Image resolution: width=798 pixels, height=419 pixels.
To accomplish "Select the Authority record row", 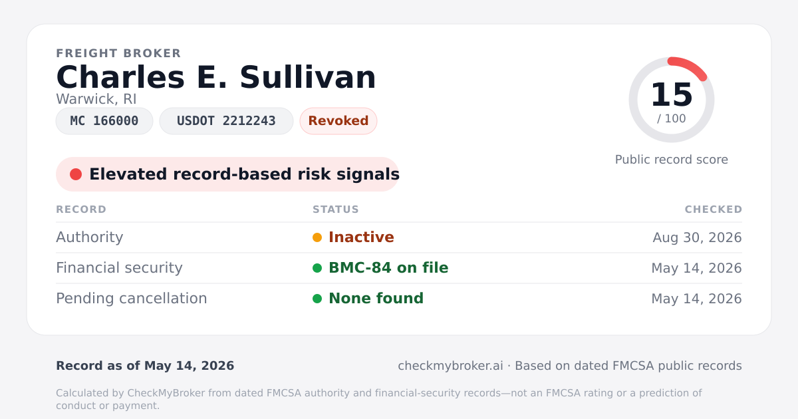I will 399,237.
